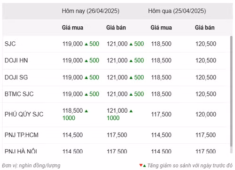This screenshot has height=170, width=235.
Task: Click the 'Giá bán' header under Hôm qua
Action: [204, 28]
